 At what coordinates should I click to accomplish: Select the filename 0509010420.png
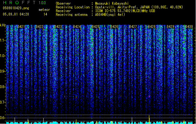tap(16, 8)
